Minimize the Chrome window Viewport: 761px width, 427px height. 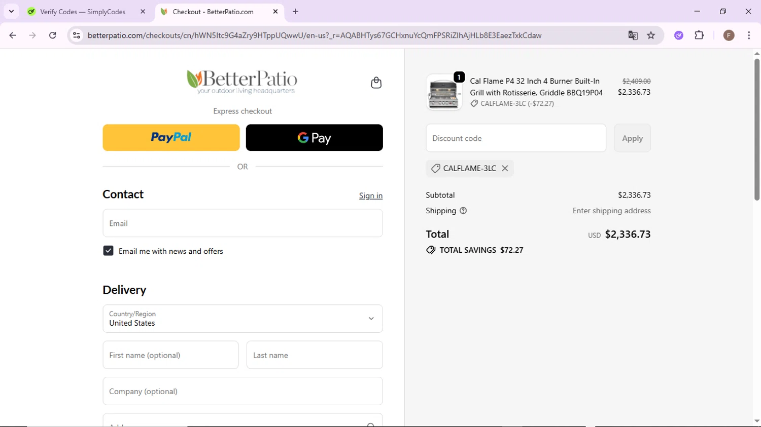coord(697,11)
